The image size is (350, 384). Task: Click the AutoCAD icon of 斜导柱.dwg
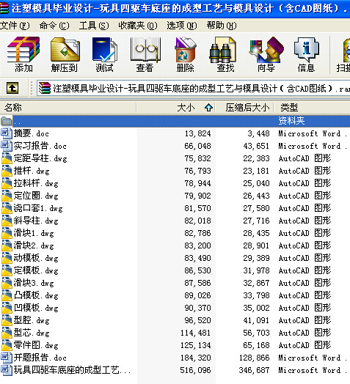tap(7, 221)
